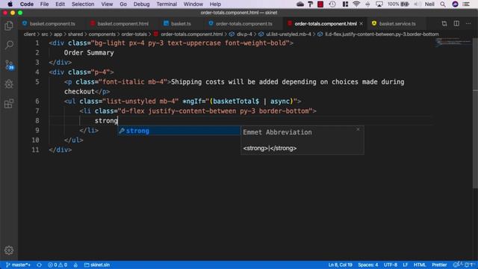This screenshot has width=478, height=269.
Task: Click the flame icon in status bar
Action: pos(75,265)
